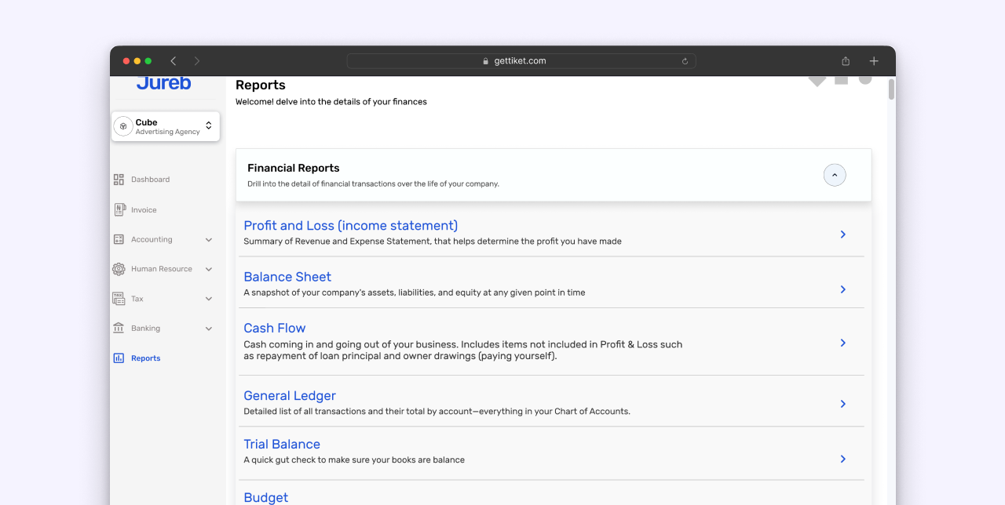1005x505 pixels.
Task: Click the Dashboard grid icon in sidebar
Action: tap(119, 180)
